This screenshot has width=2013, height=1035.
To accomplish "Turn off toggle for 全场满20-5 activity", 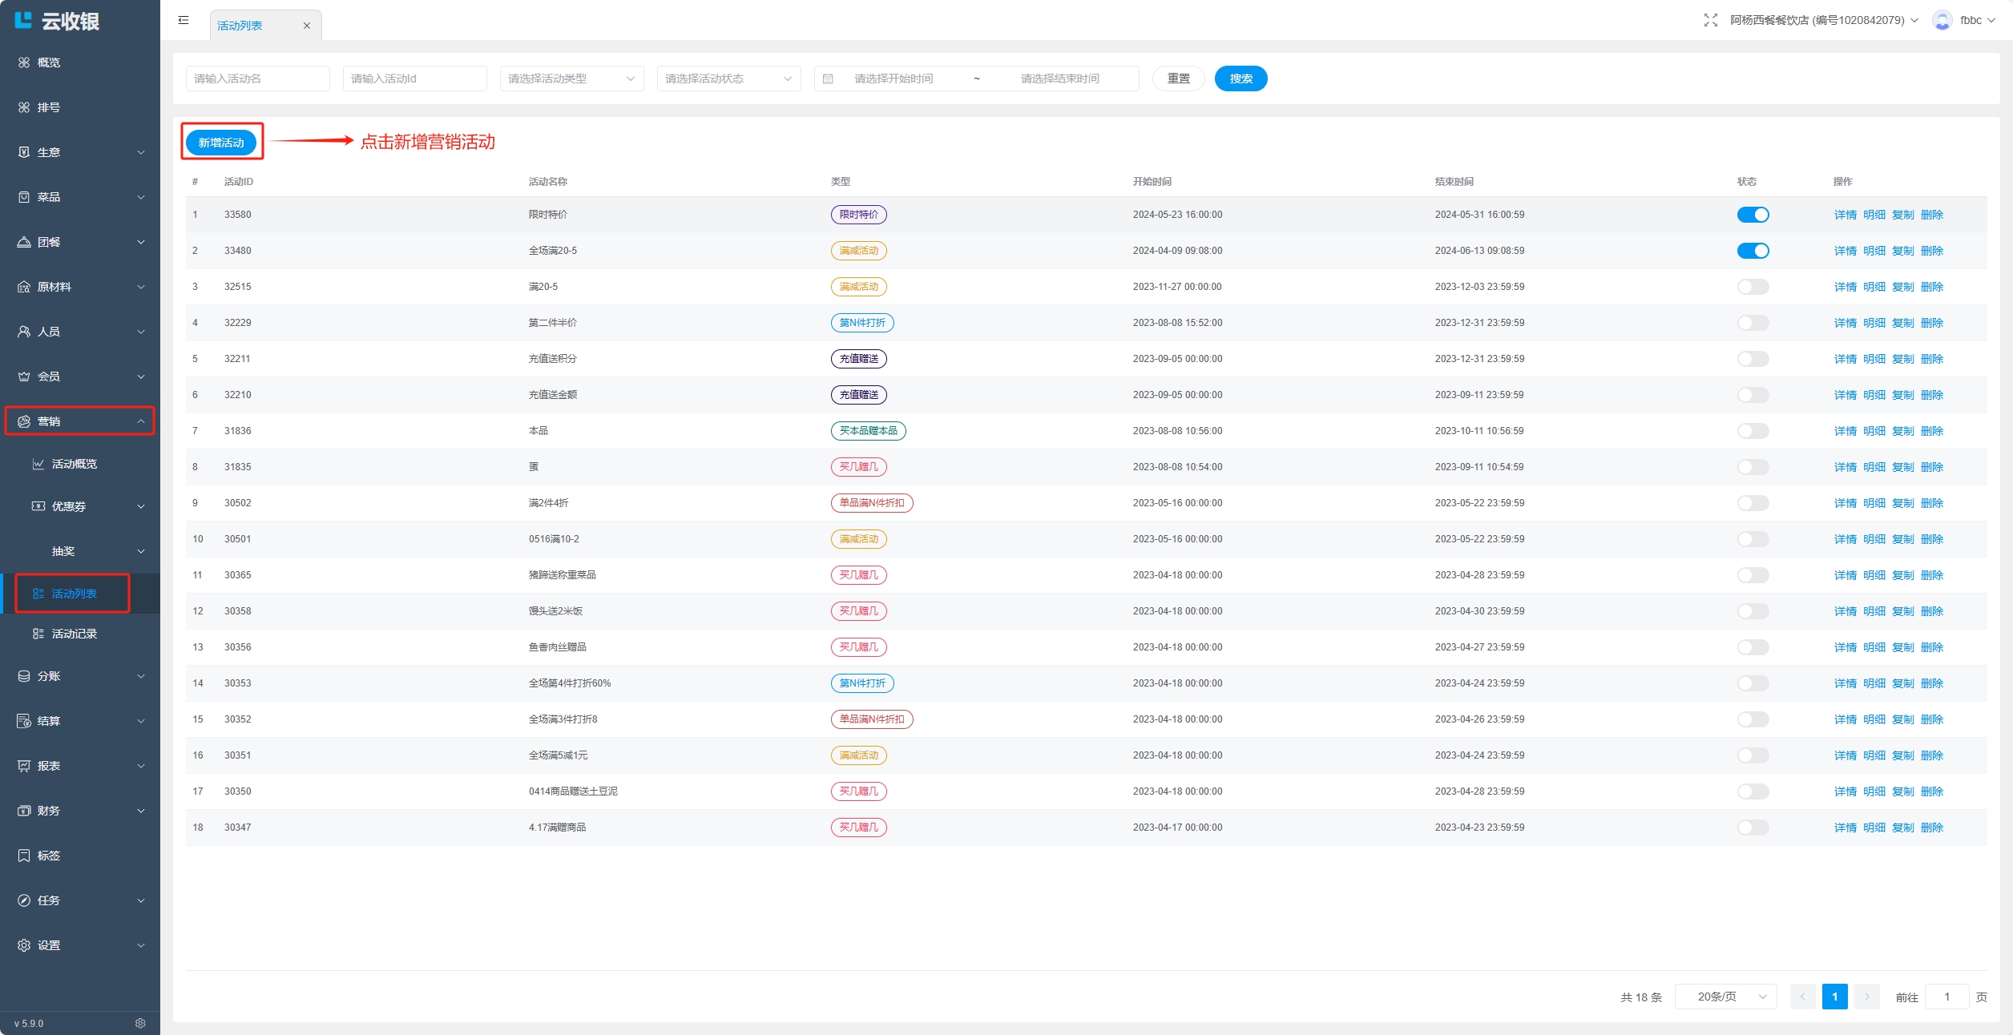I will pyautogui.click(x=1753, y=251).
